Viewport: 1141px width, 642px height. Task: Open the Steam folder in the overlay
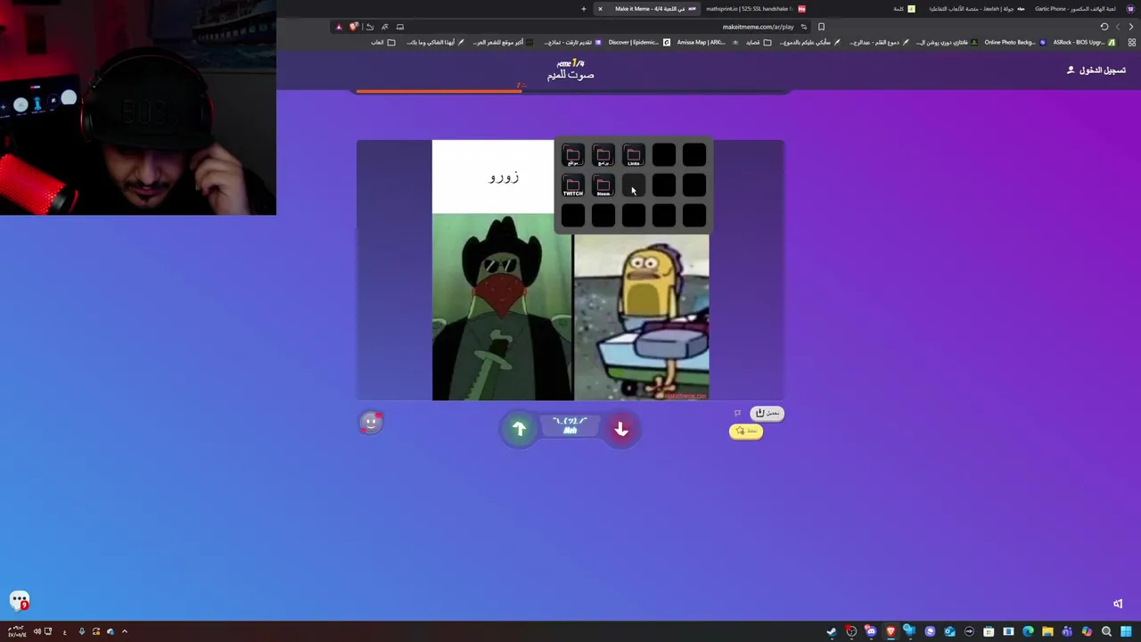click(603, 185)
